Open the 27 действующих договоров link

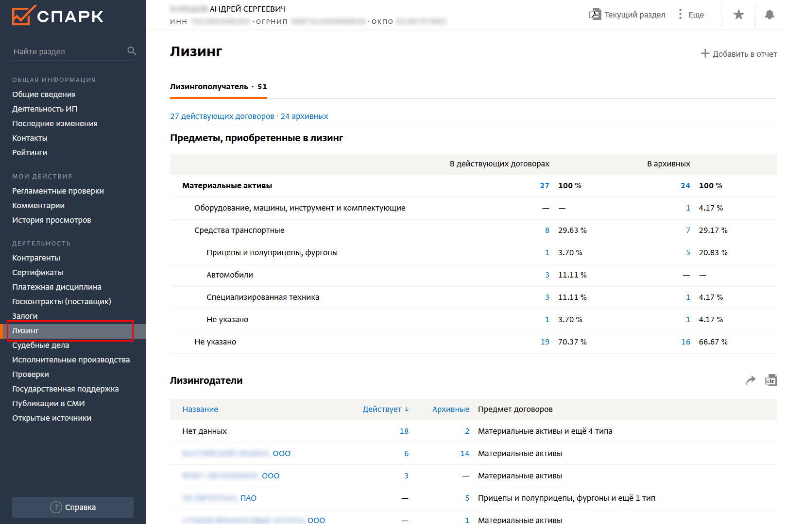pyautogui.click(x=222, y=116)
